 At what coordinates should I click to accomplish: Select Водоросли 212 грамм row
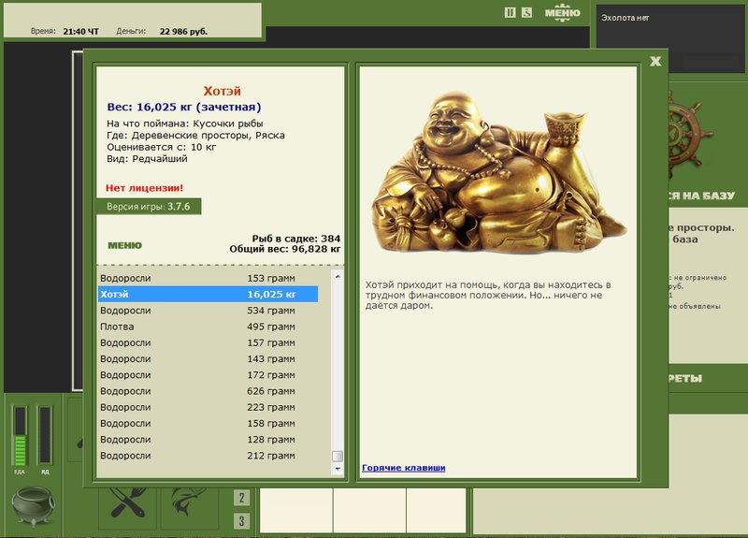pyautogui.click(x=208, y=456)
